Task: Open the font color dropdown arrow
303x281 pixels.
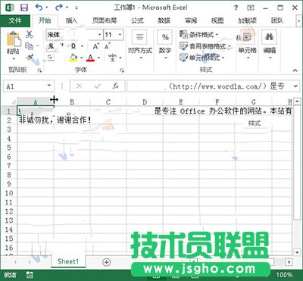Action: [x=98, y=58]
